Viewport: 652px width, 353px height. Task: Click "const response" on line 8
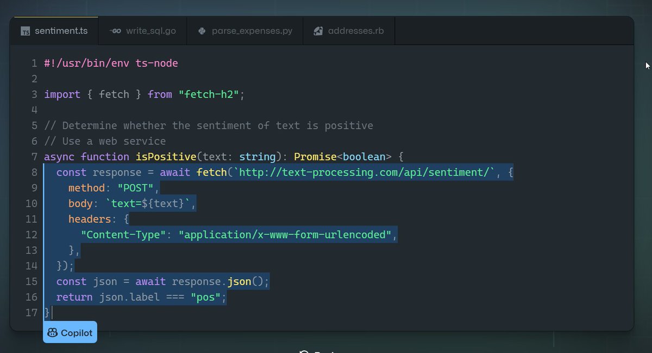tap(99, 172)
